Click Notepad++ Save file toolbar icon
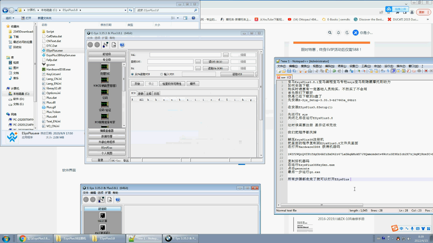This screenshot has height=243, width=433. [x=289, y=71]
